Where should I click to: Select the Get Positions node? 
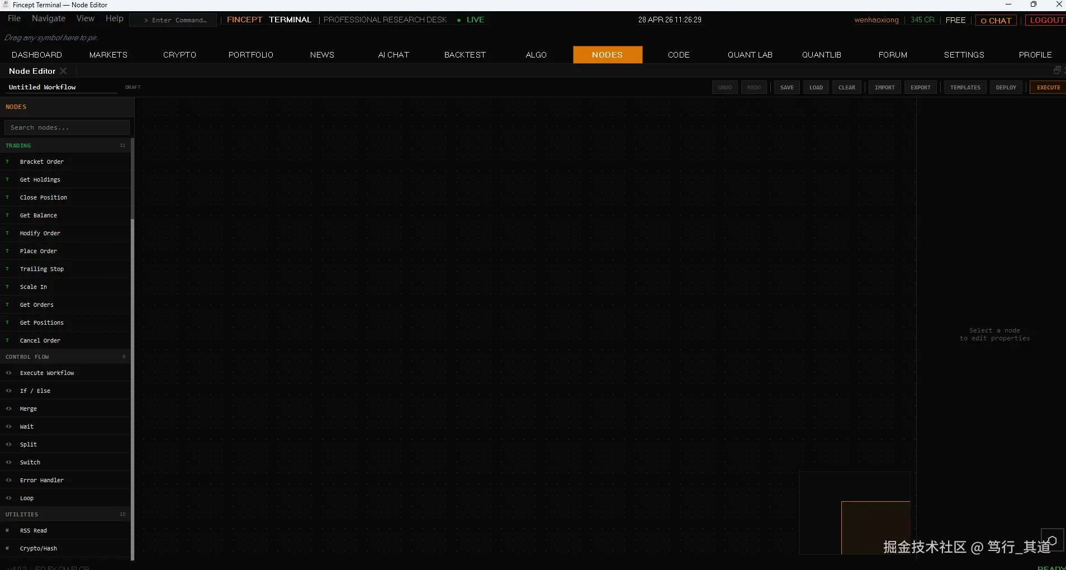[x=65, y=322]
